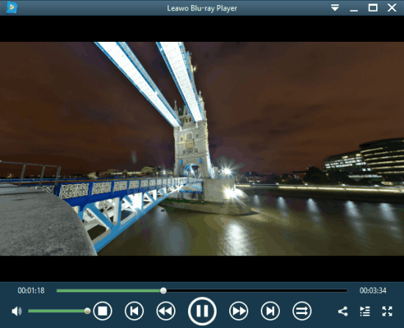Image resolution: width=404 pixels, height=328 pixels.
Task: Click the total duration 00:03:34 label
Action: (x=373, y=291)
